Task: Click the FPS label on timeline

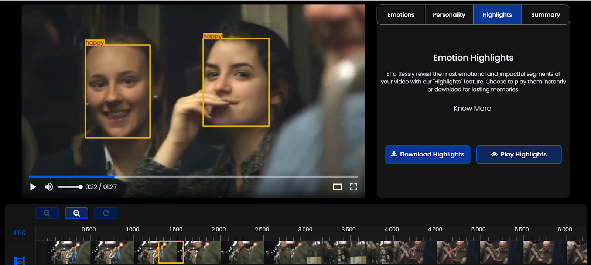Action: point(20,233)
